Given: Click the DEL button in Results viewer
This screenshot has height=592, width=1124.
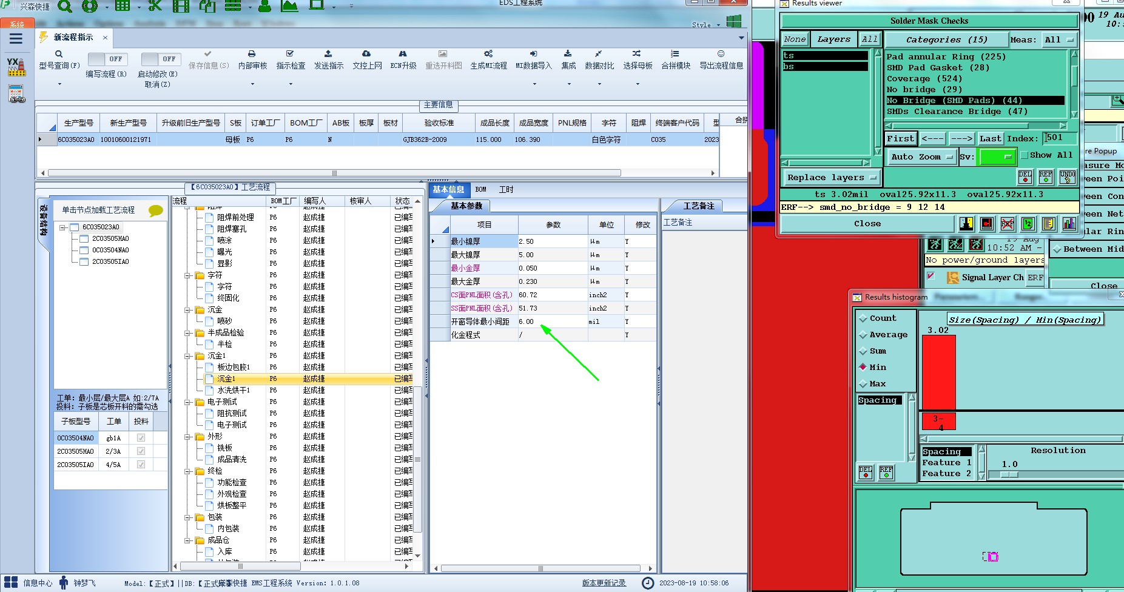Looking at the screenshot, I should (1025, 177).
